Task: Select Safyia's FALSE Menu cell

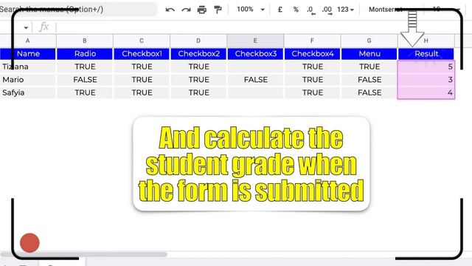Action: (x=369, y=92)
